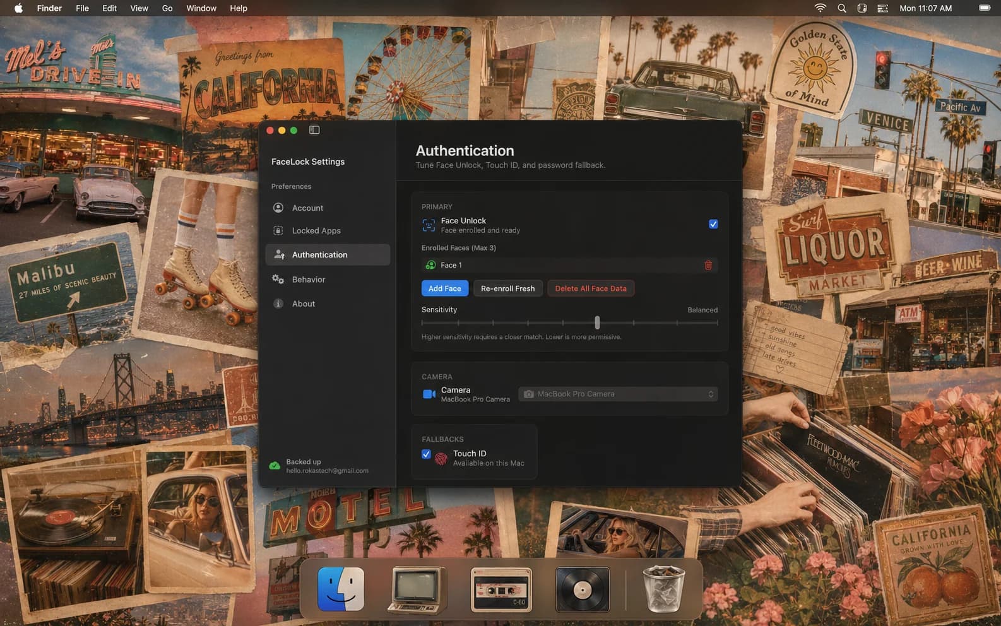This screenshot has width=1001, height=626.
Task: Open the Edit menu
Action: [110, 8]
